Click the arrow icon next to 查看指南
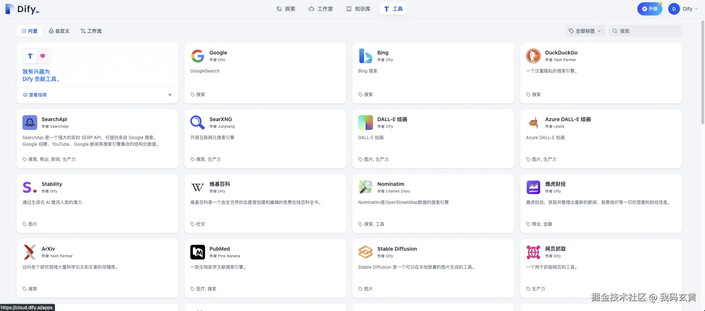The width and height of the screenshot is (705, 311). [170, 95]
